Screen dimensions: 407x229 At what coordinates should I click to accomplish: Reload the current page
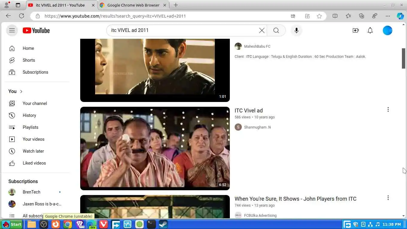[x=22, y=16]
